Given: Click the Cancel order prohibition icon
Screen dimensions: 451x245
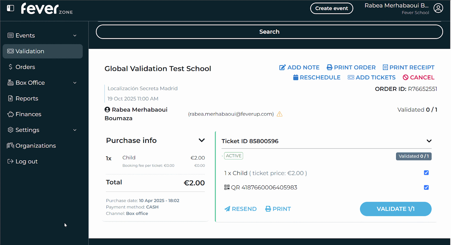Looking at the screenshot, I should [406, 77].
